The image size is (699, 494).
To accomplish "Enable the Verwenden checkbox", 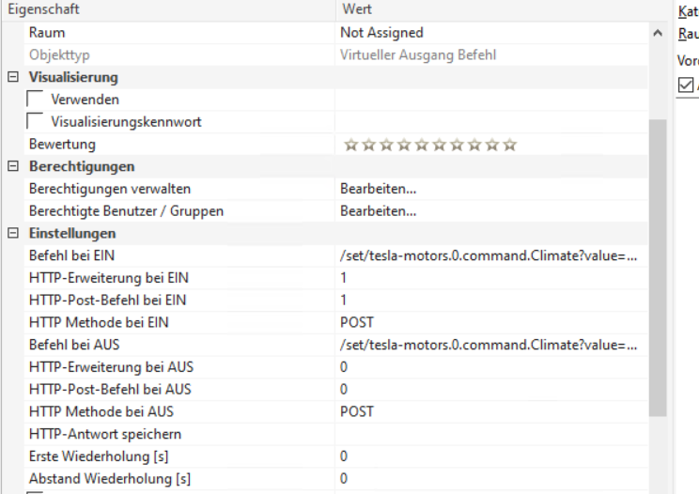I will [x=37, y=100].
